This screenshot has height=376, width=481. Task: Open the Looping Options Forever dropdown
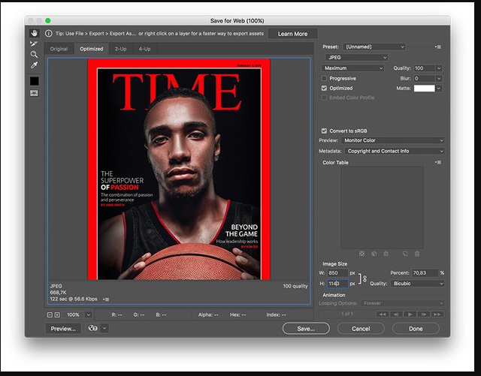click(403, 303)
